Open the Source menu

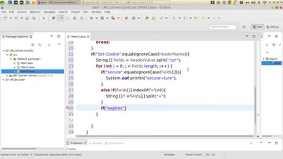[x=22, y=12]
